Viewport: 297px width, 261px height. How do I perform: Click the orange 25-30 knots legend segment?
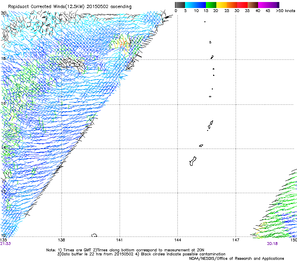pos(232,5)
